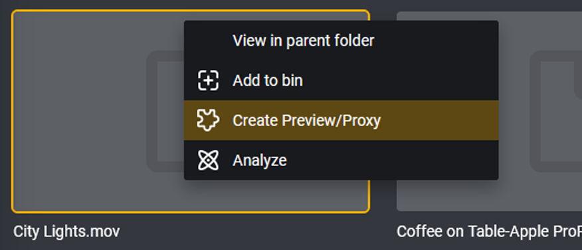Click the empty gap between the two thumbnails
This screenshot has width=582, height=250.
click(383, 193)
